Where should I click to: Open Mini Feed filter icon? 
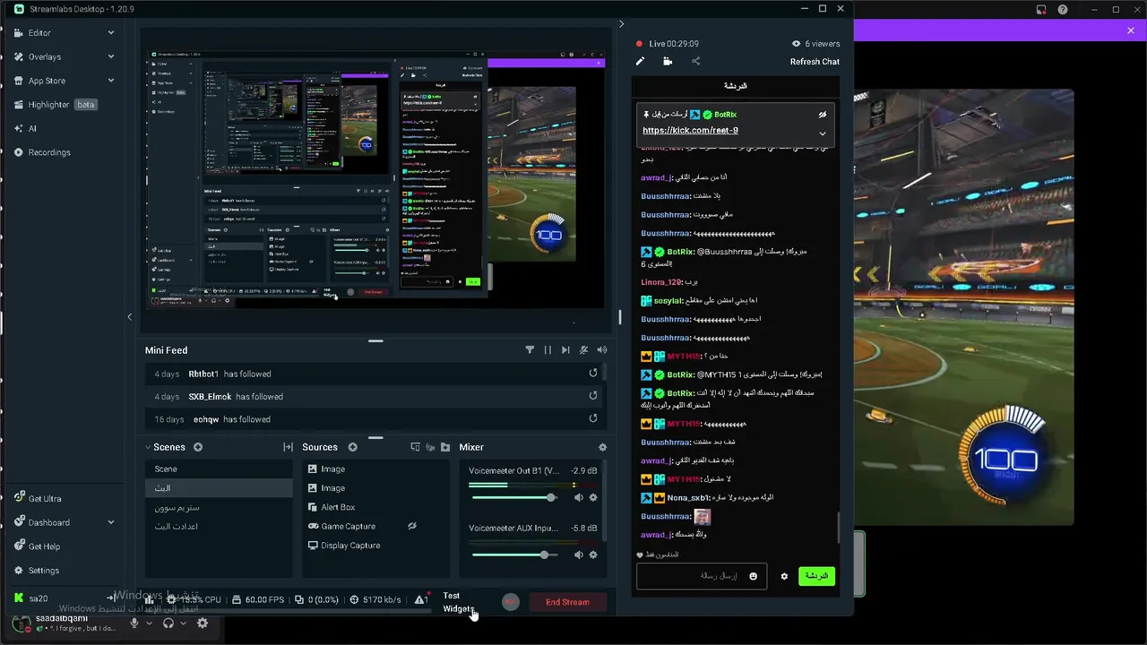(530, 350)
